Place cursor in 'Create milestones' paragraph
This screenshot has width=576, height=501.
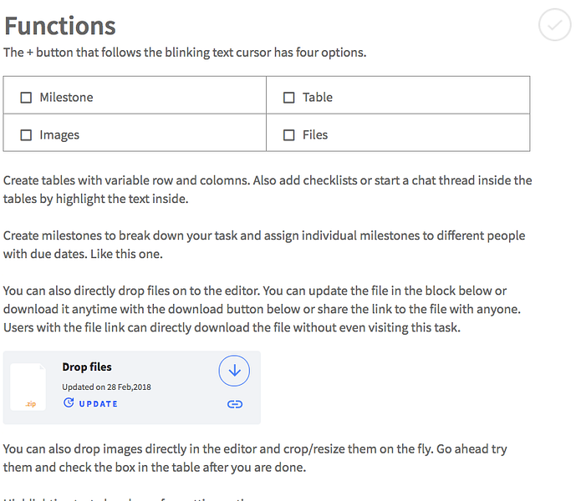click(x=264, y=245)
